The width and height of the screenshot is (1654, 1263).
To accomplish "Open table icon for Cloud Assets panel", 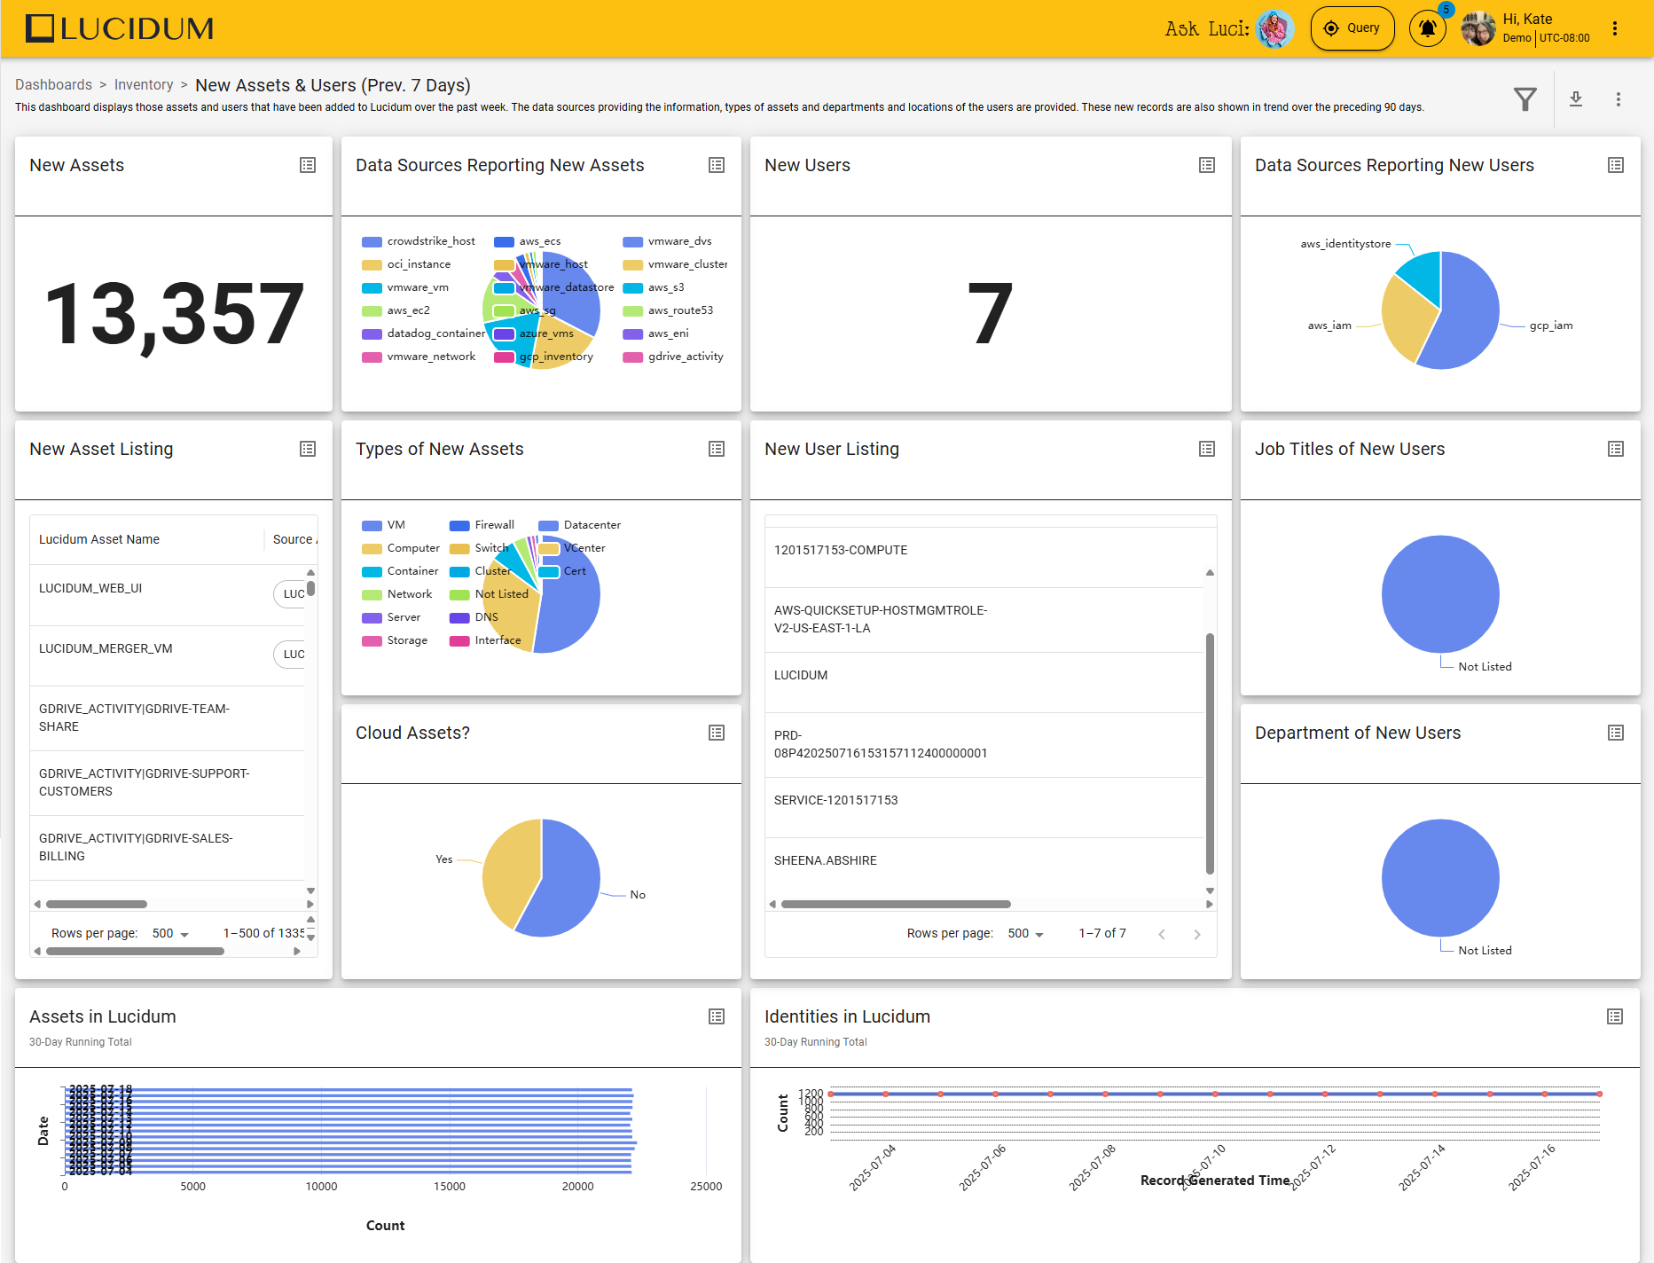I will [717, 733].
